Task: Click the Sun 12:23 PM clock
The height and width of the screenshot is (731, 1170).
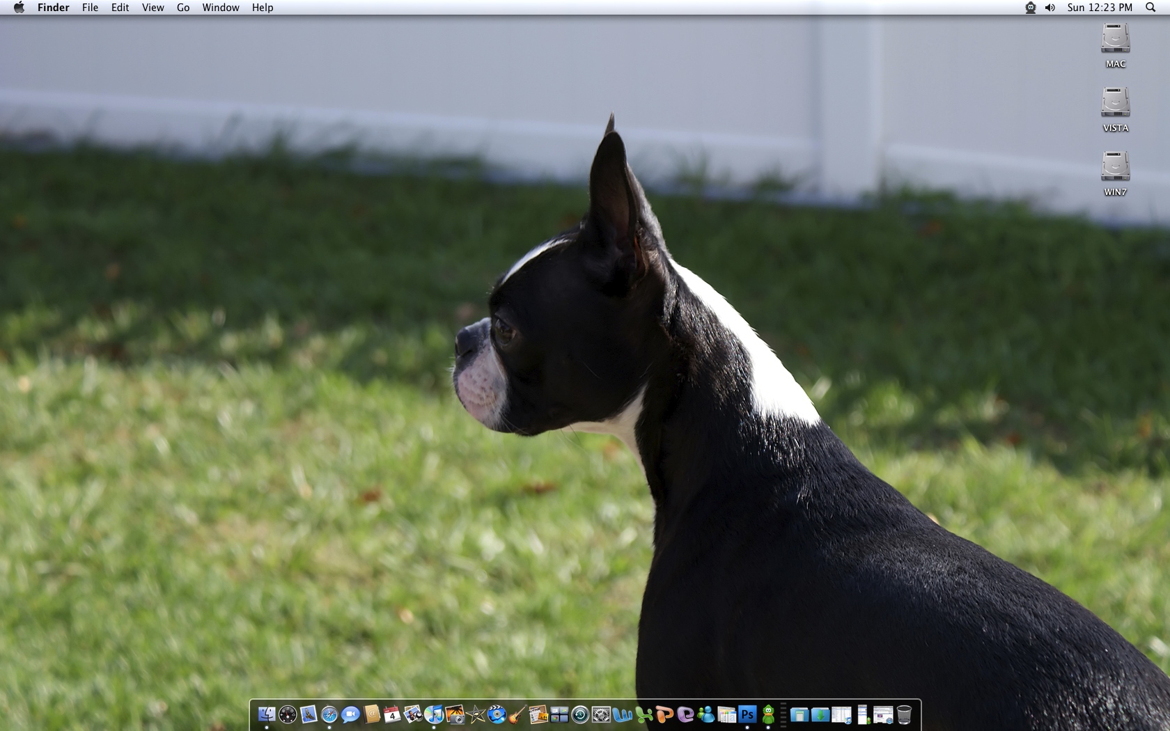Action: coord(1100,8)
